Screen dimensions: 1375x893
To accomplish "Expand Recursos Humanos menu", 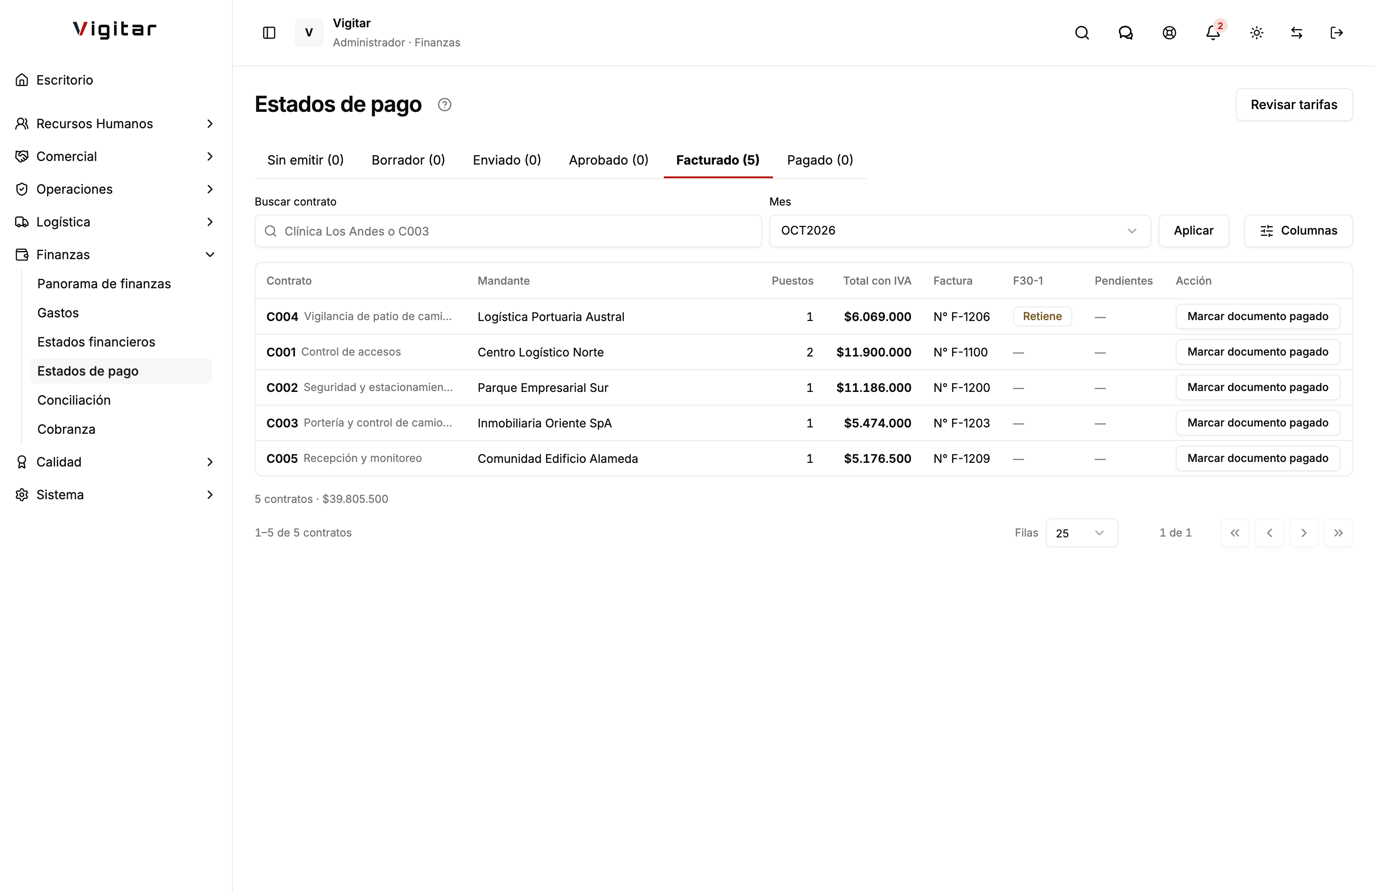I will point(115,124).
